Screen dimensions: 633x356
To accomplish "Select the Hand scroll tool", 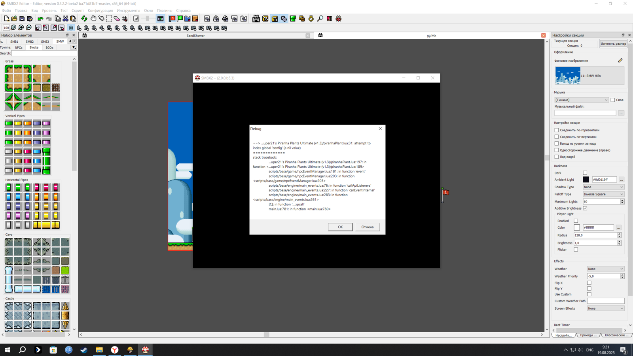I will (x=94, y=19).
